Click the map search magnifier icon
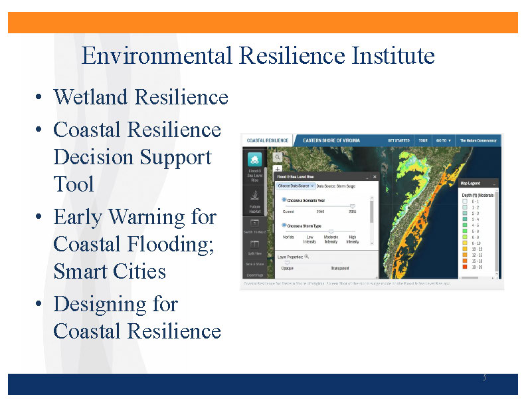 pyautogui.click(x=278, y=158)
